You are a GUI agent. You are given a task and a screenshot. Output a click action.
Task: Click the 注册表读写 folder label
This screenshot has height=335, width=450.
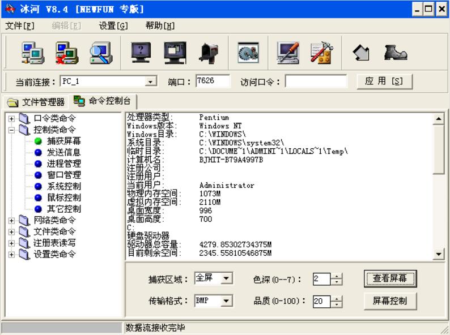point(54,243)
